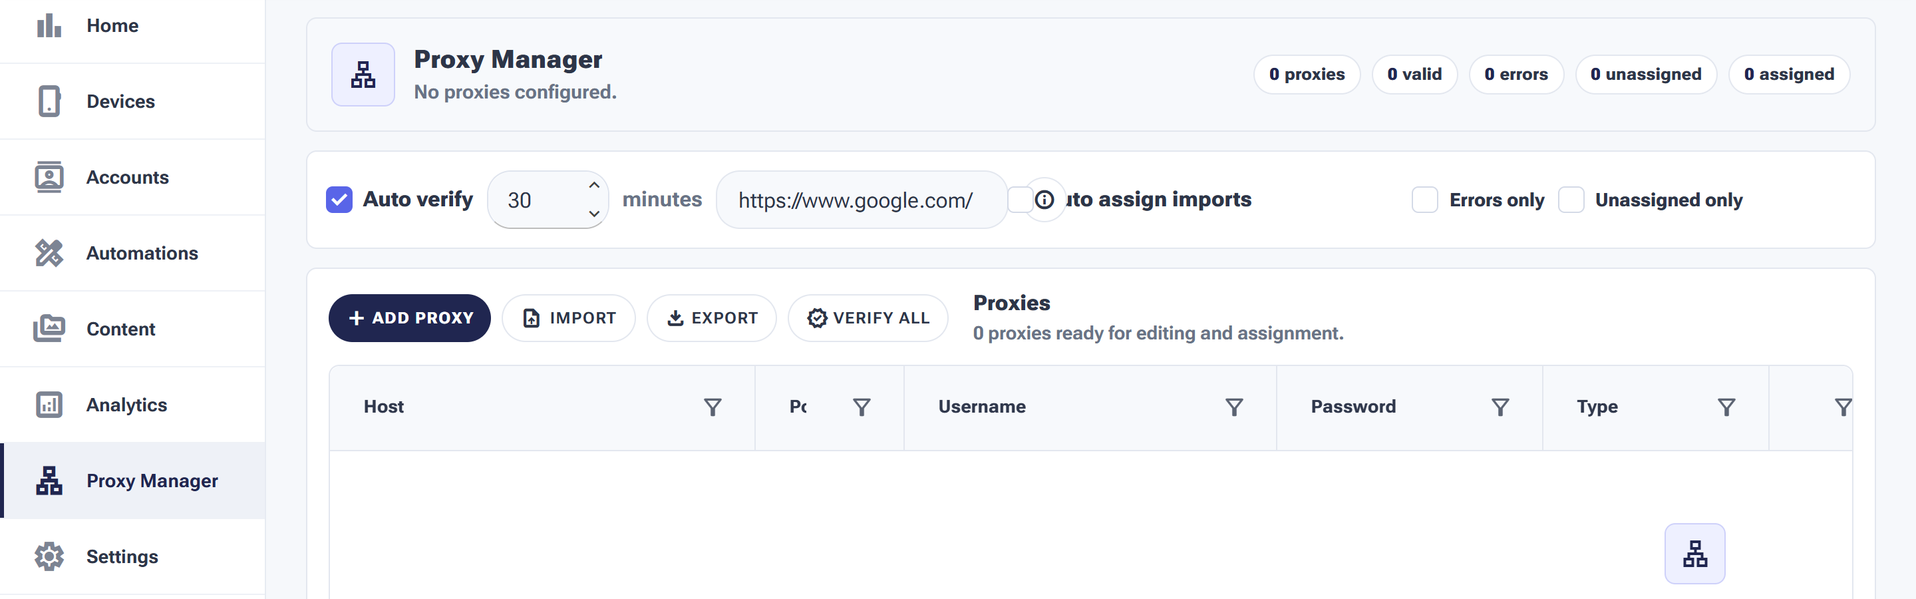The image size is (1916, 599).
Task: Check the Unassigned only filter
Action: [x=1570, y=200]
